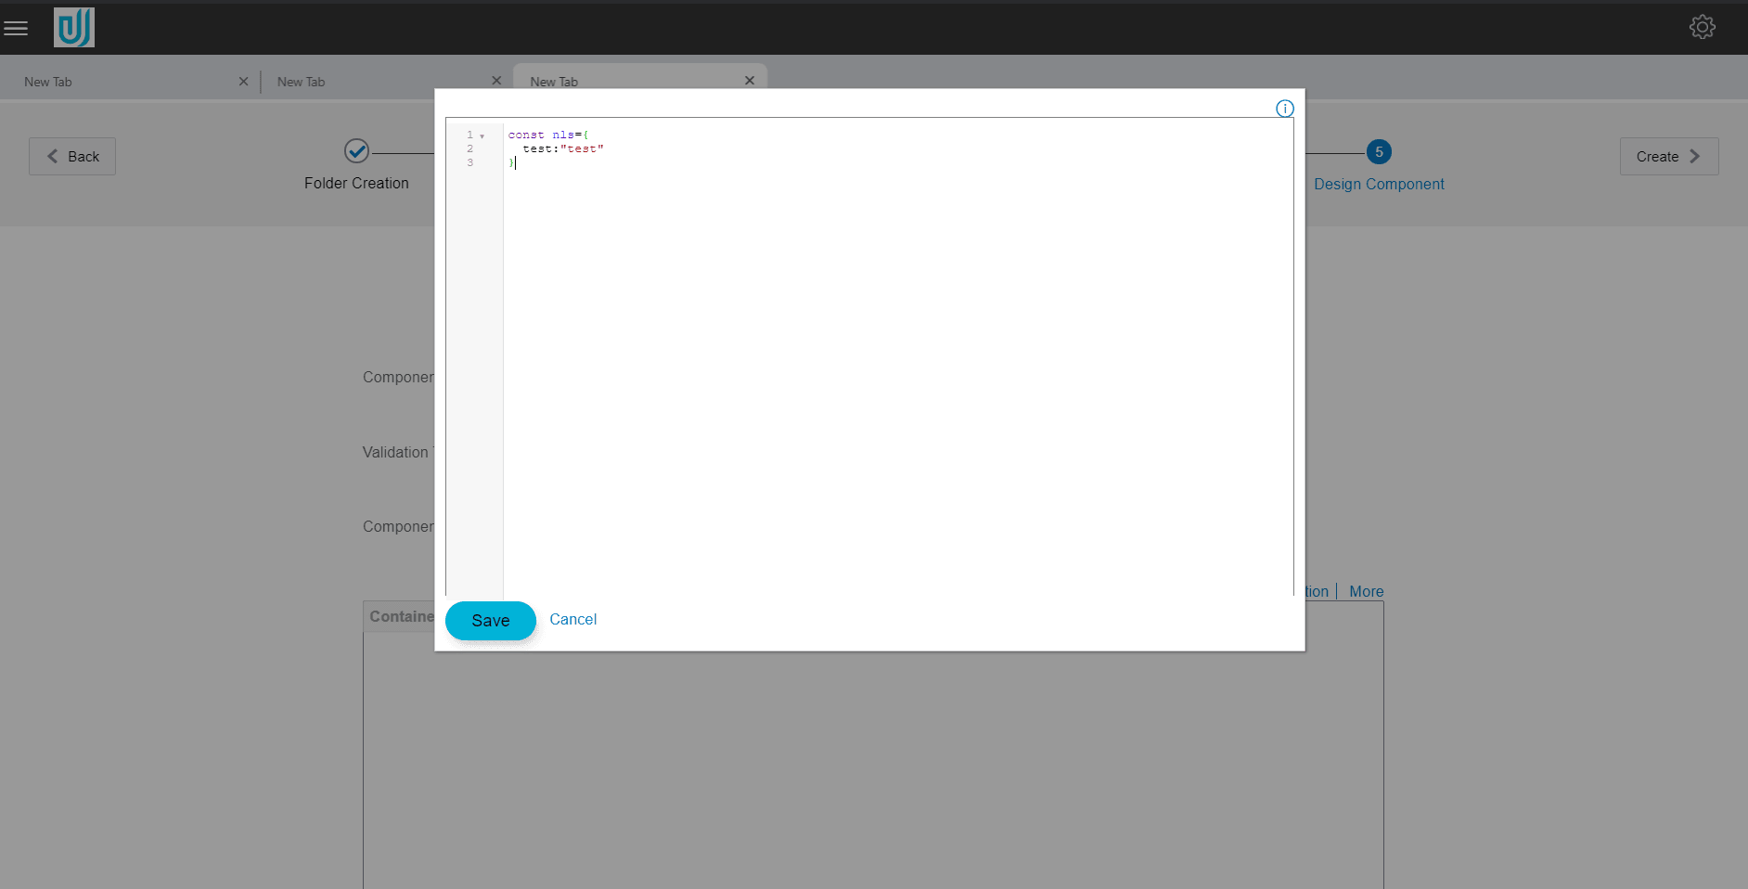Screen dimensions: 1748x889
Task: Click the Folder Creation completed checkmark
Action: [356, 151]
